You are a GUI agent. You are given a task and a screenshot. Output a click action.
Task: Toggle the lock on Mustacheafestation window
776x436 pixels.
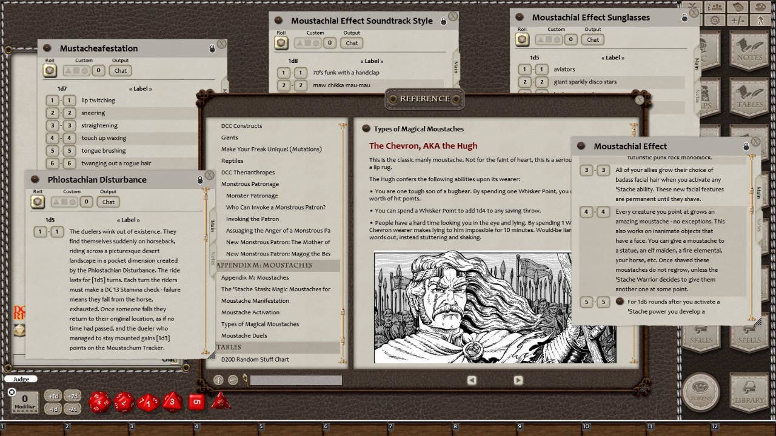(212, 48)
